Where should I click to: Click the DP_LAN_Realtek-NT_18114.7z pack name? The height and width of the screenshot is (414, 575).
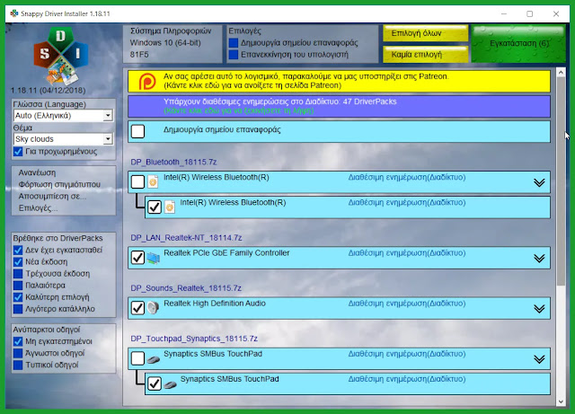tap(186, 238)
